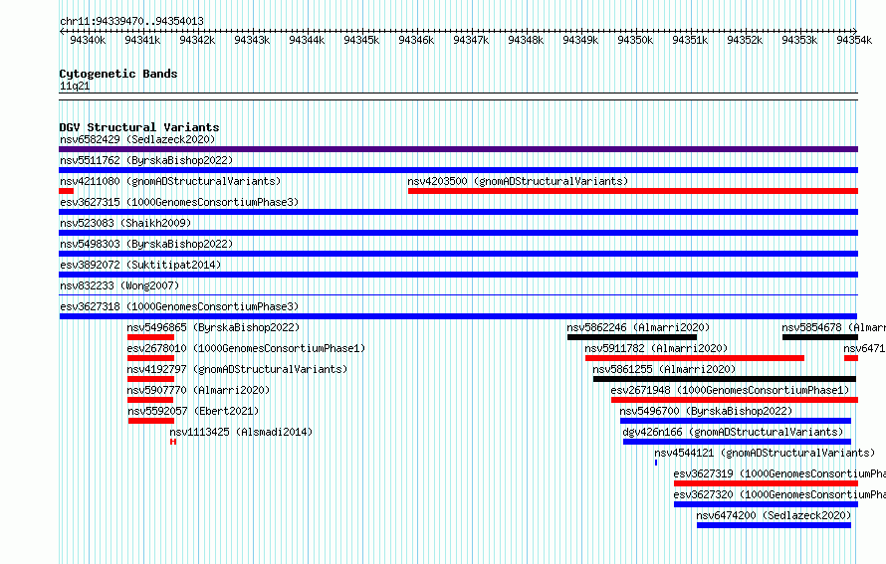Open nsv1113425 (Alsmadi2014) variant label

[x=241, y=432]
